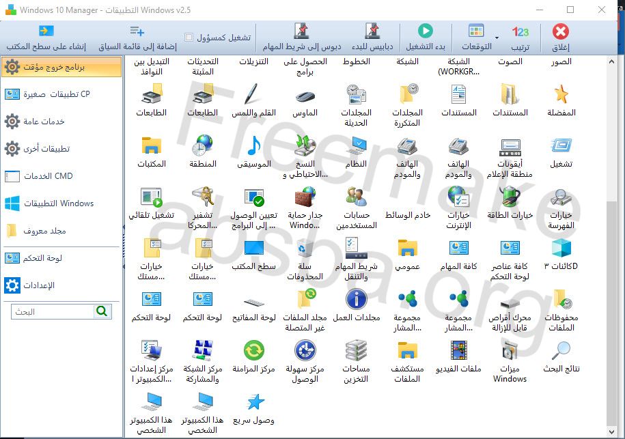
Task: Open the Other Applications sidebar item
Action: (x=61, y=149)
